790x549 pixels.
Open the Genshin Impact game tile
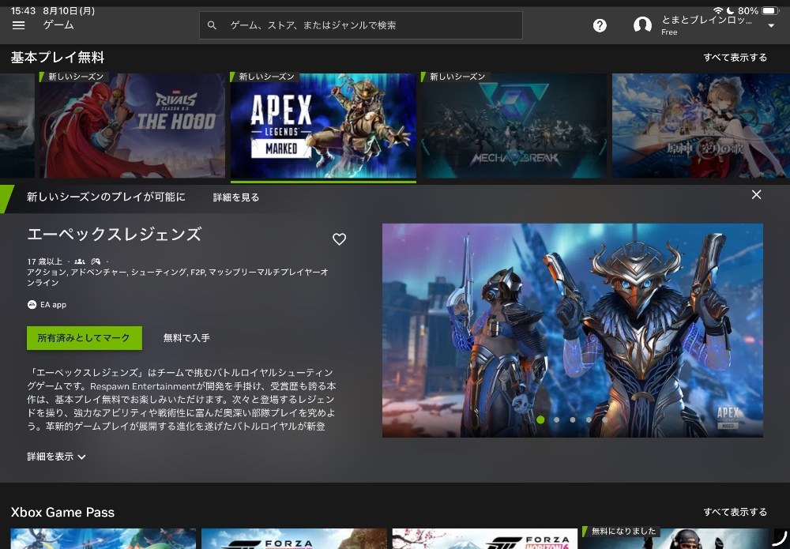pos(701,126)
